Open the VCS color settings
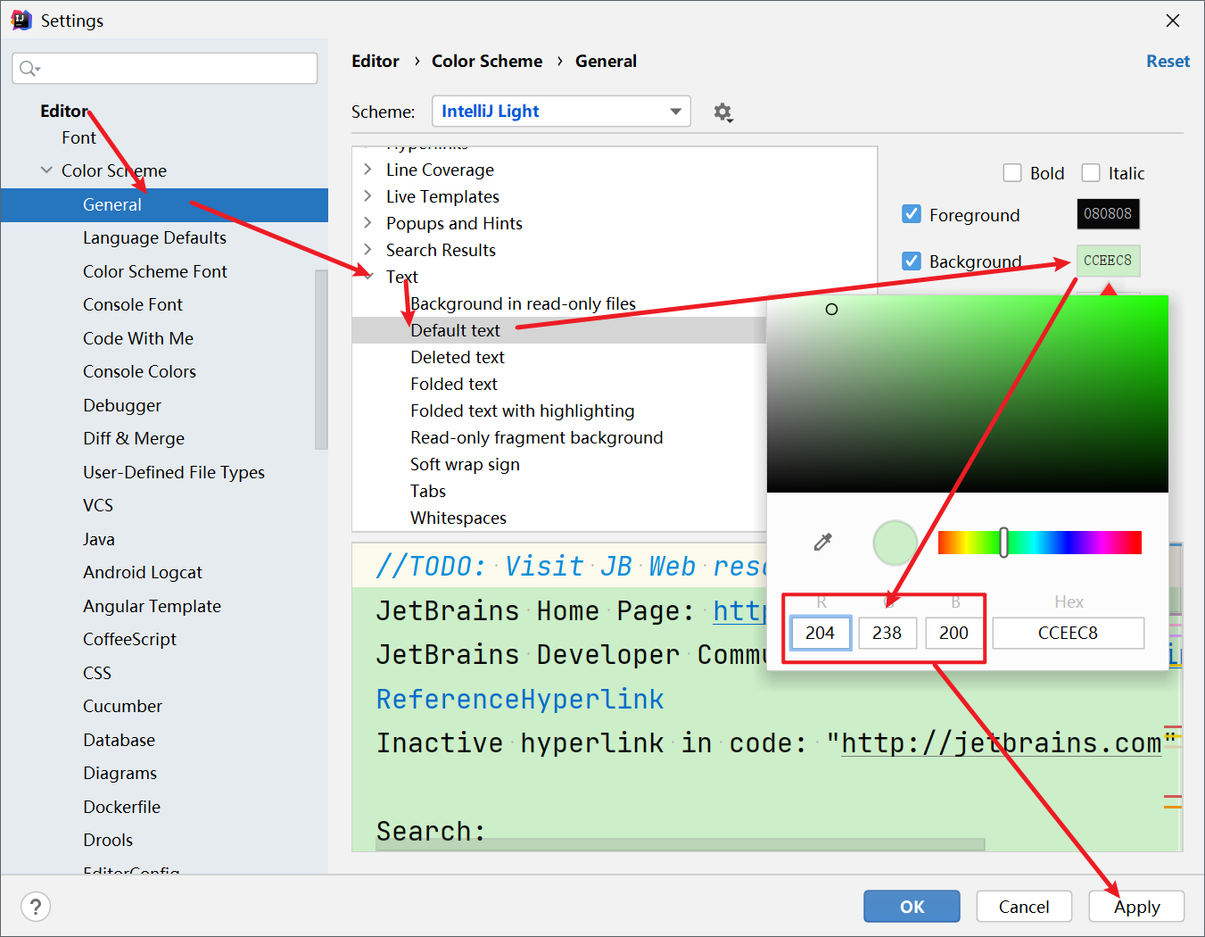 [98, 505]
